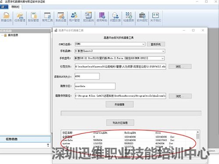Switch to the 导航栏 ribbon tab
This screenshot has height=164, width=219.
15,7
